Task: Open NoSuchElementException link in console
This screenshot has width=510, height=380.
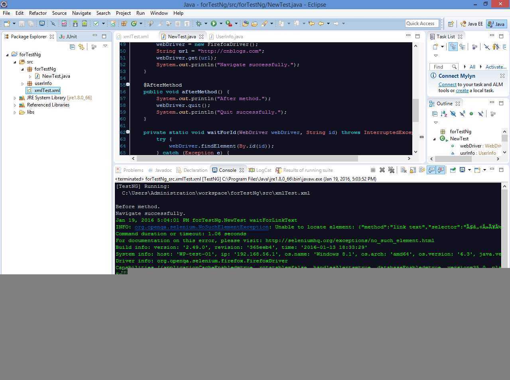Action: point(201,227)
